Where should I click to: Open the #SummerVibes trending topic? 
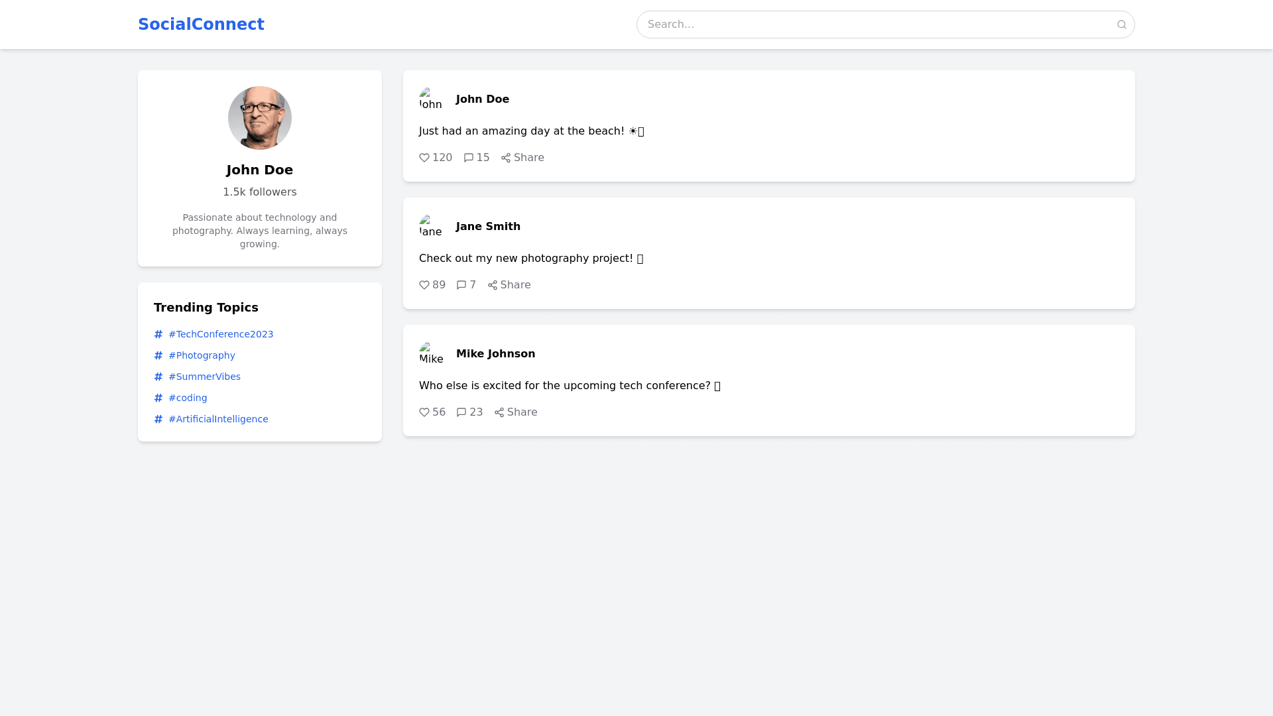point(204,377)
